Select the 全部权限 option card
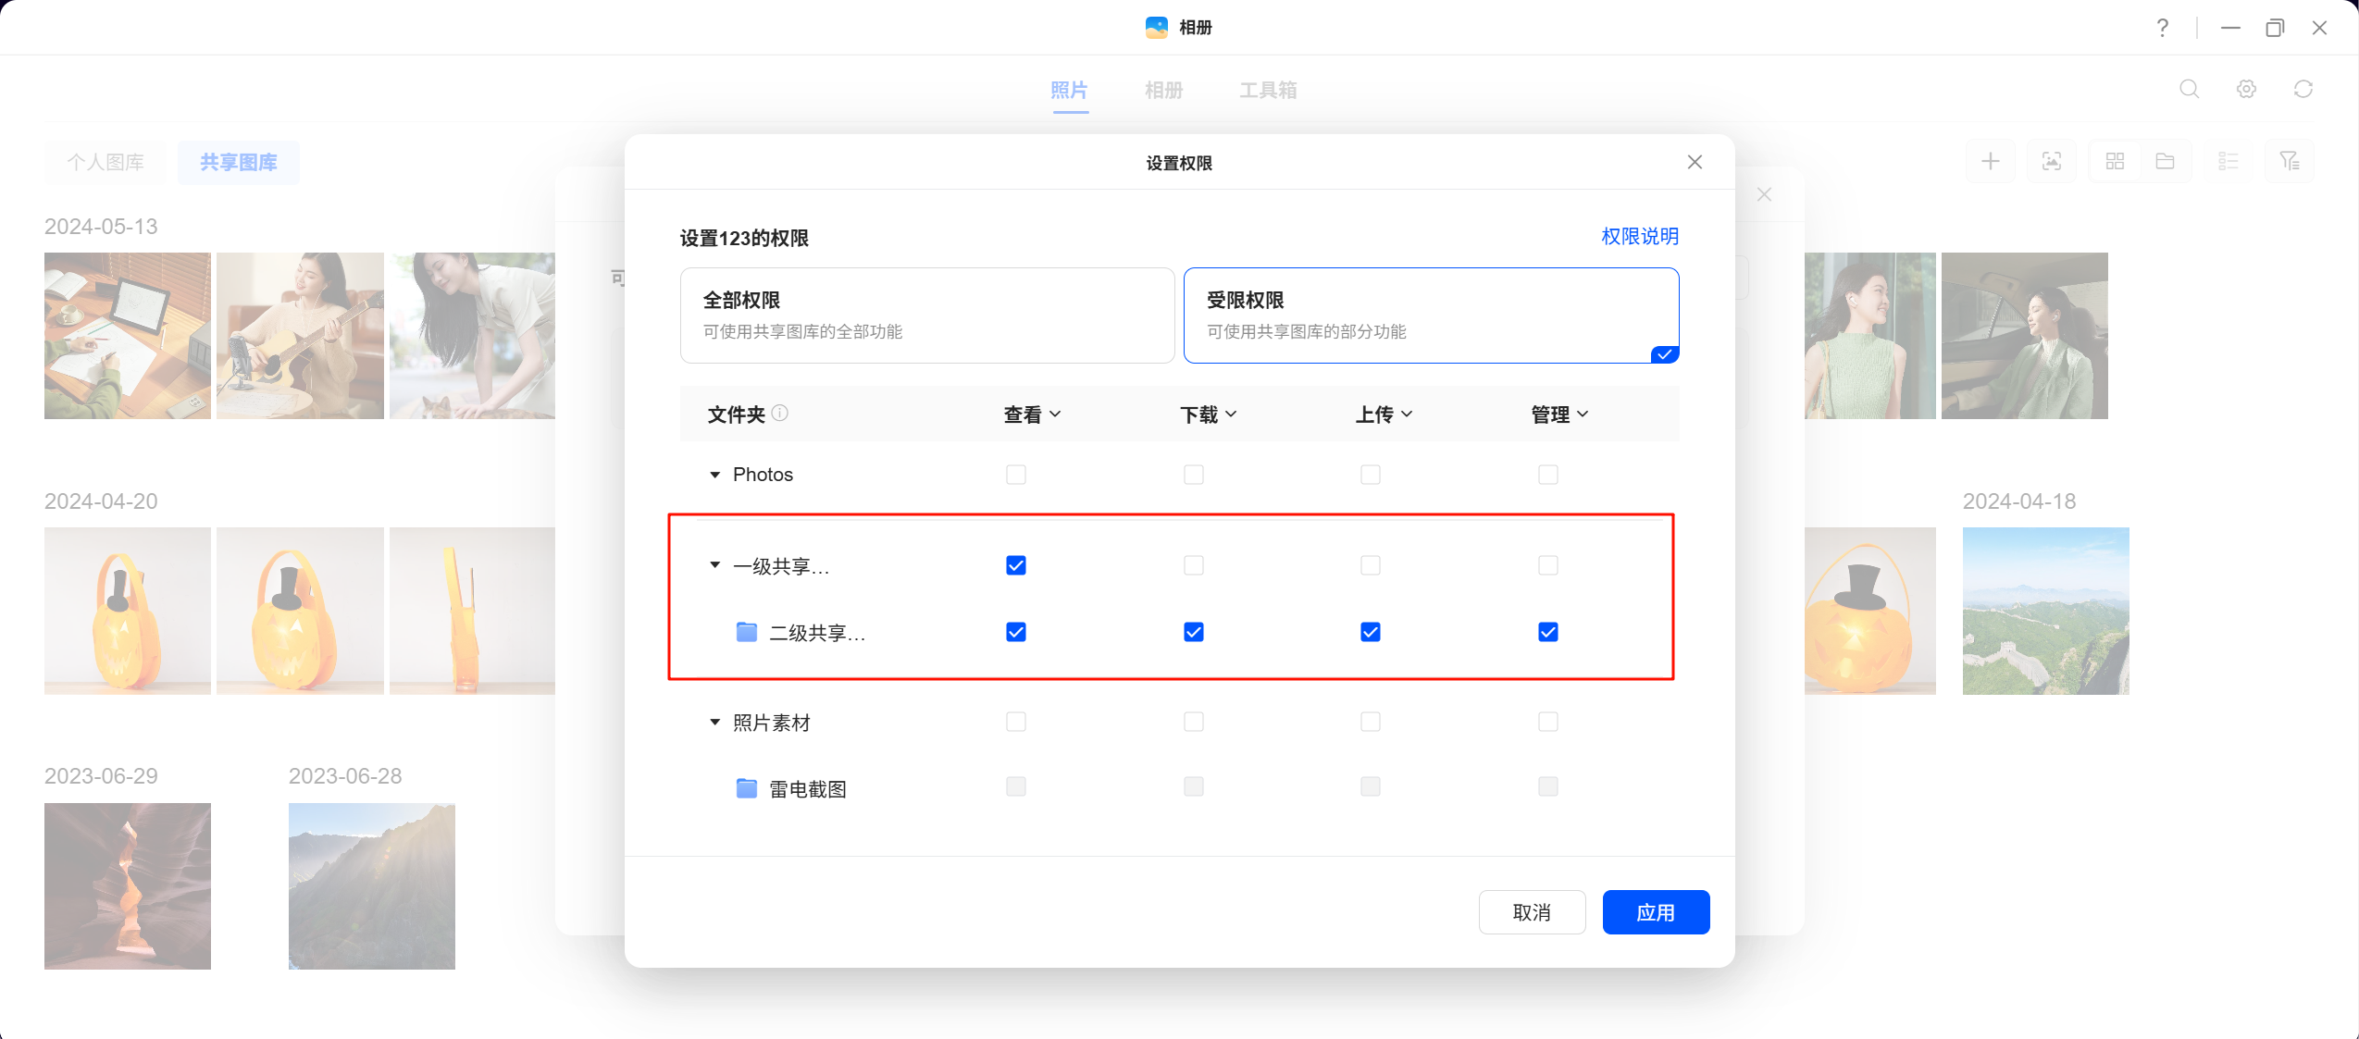Image resolution: width=2359 pixels, height=1039 pixels. coord(927,315)
